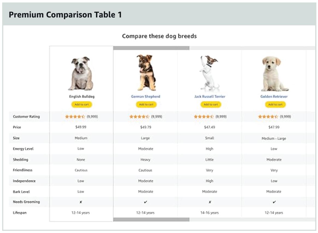Add Jack Russell Terrier to cart
Viewport: 318px width, 233px height.
point(211,104)
